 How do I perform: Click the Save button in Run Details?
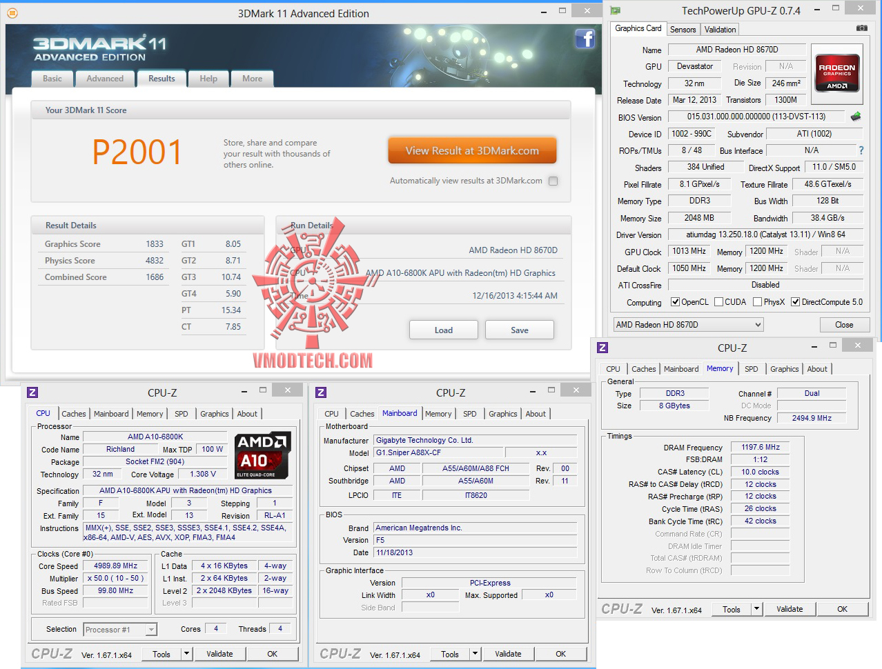(x=520, y=330)
